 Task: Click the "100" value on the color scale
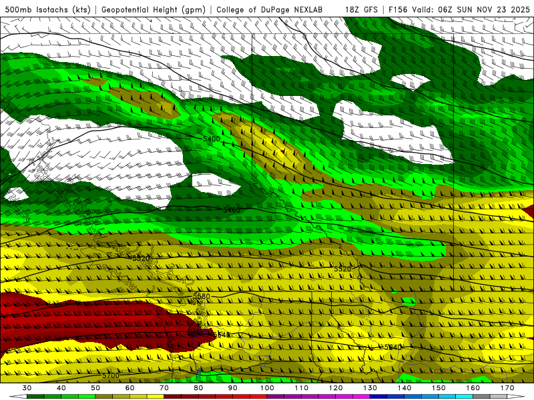(267, 388)
